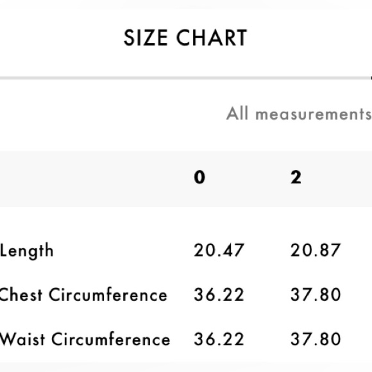Select the 20.87 length value
372x372 pixels.
(315, 250)
